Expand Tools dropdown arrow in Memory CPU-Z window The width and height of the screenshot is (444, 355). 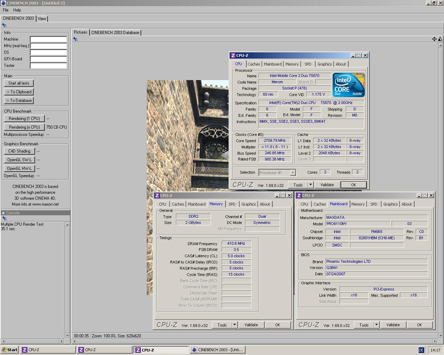[234, 325]
